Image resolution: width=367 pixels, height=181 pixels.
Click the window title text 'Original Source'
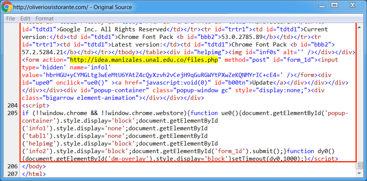[x=113, y=7]
